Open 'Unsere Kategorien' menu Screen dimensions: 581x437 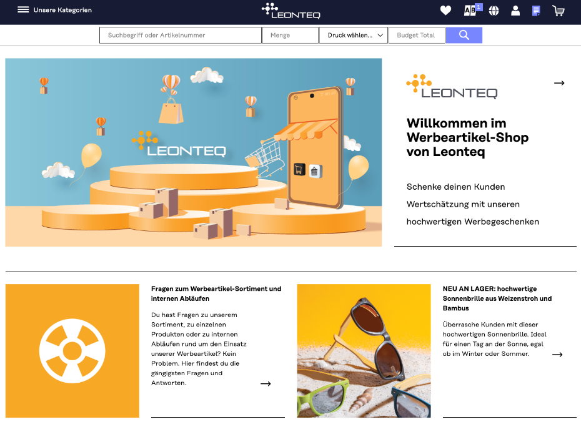click(x=62, y=10)
